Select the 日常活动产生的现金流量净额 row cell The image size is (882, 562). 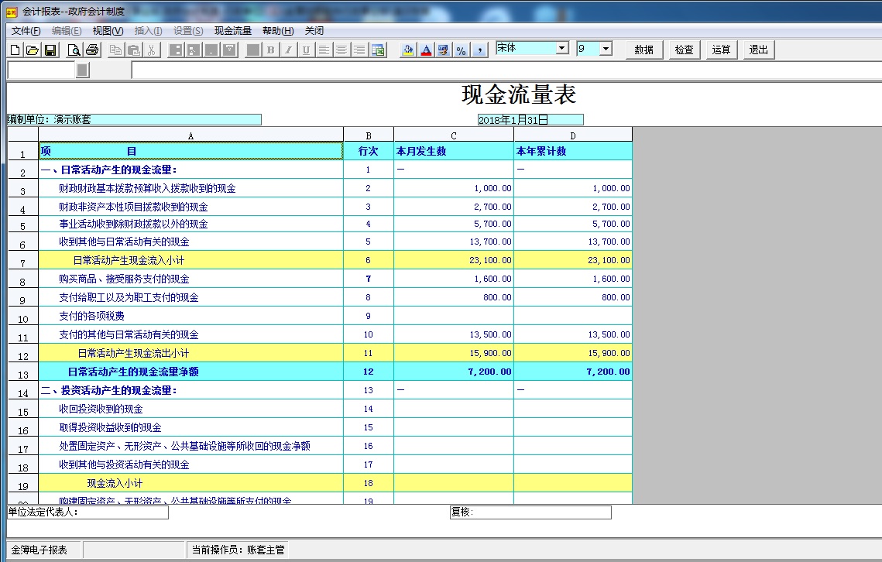[190, 372]
